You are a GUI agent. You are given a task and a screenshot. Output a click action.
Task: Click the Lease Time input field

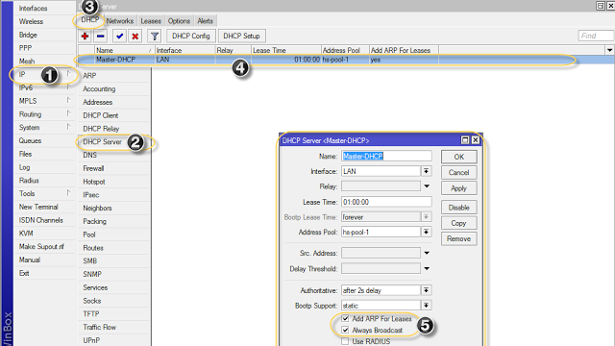click(386, 202)
